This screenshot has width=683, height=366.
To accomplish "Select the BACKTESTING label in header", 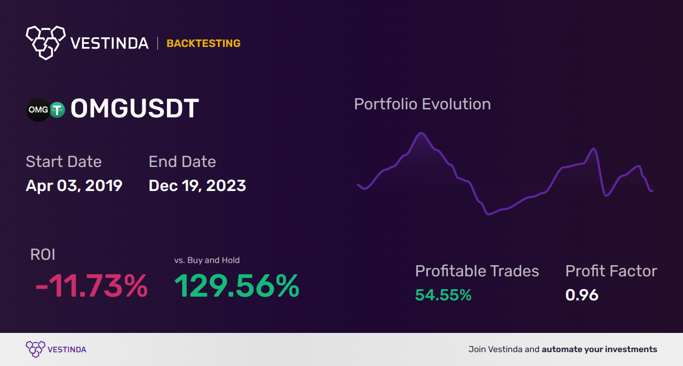I will point(203,44).
